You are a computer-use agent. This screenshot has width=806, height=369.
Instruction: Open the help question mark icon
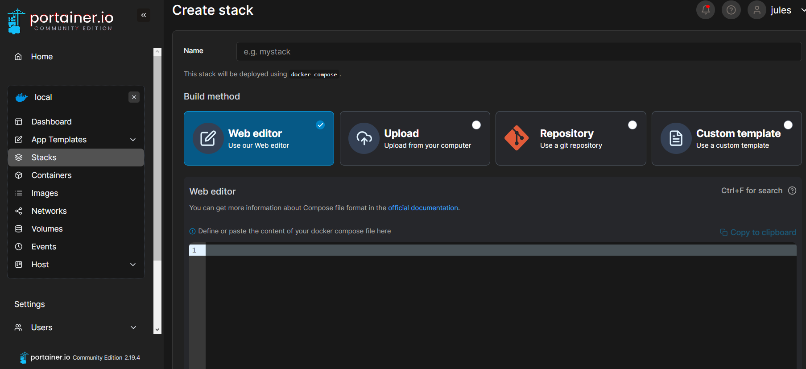[x=731, y=10]
